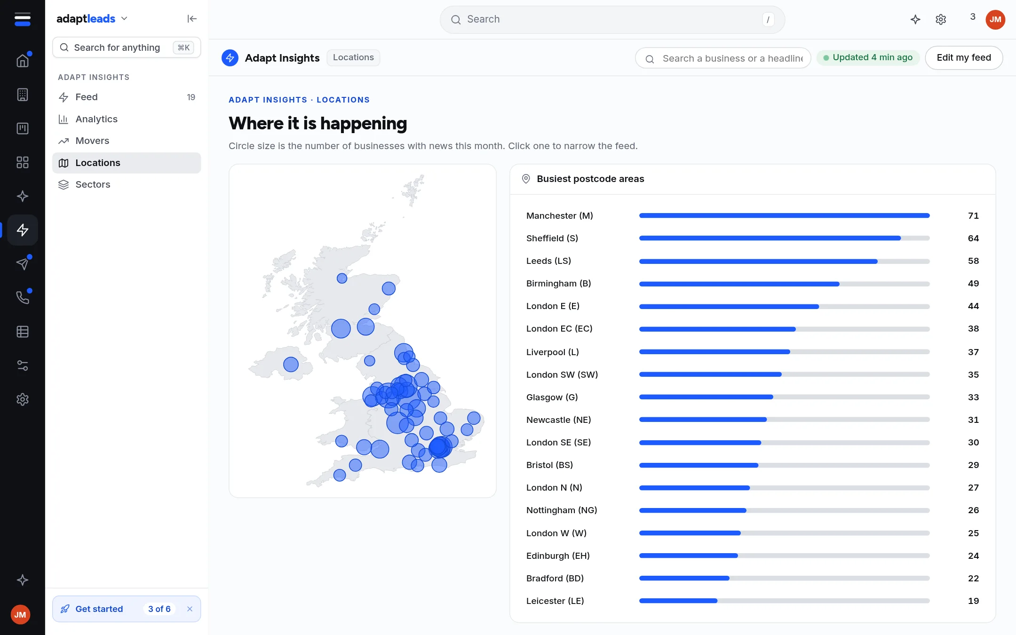
Task: Focus the Search for anything field
Action: (127, 48)
